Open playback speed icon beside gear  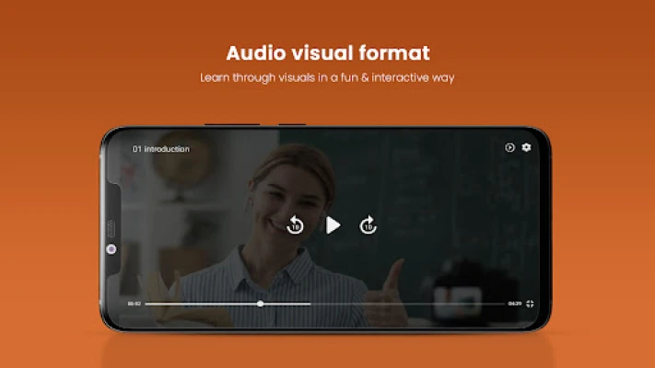509,147
